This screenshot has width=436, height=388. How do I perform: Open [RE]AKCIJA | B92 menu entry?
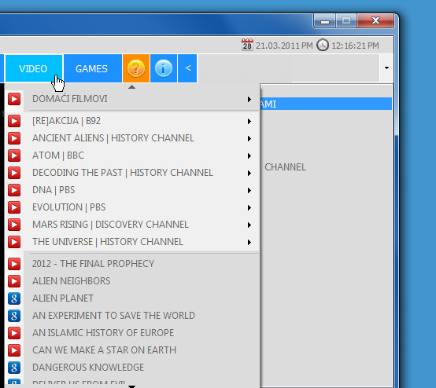click(x=132, y=121)
